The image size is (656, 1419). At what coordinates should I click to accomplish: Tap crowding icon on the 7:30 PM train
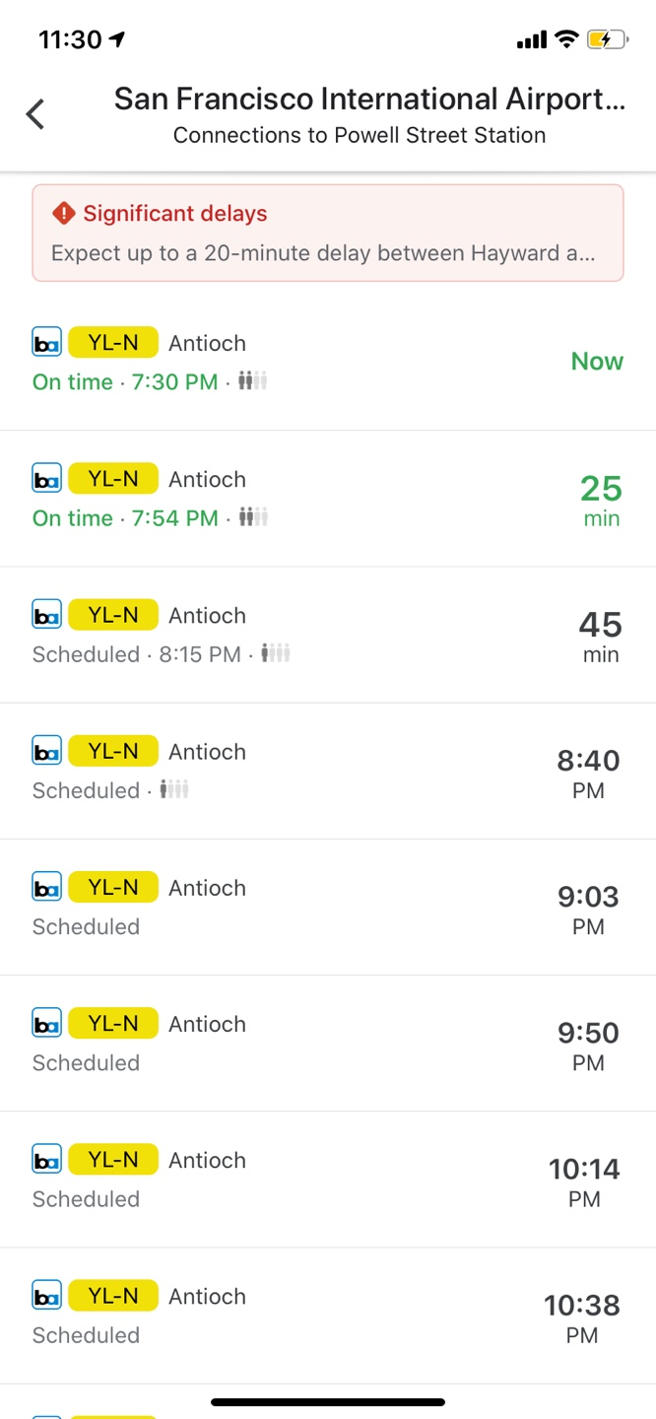coord(253,381)
